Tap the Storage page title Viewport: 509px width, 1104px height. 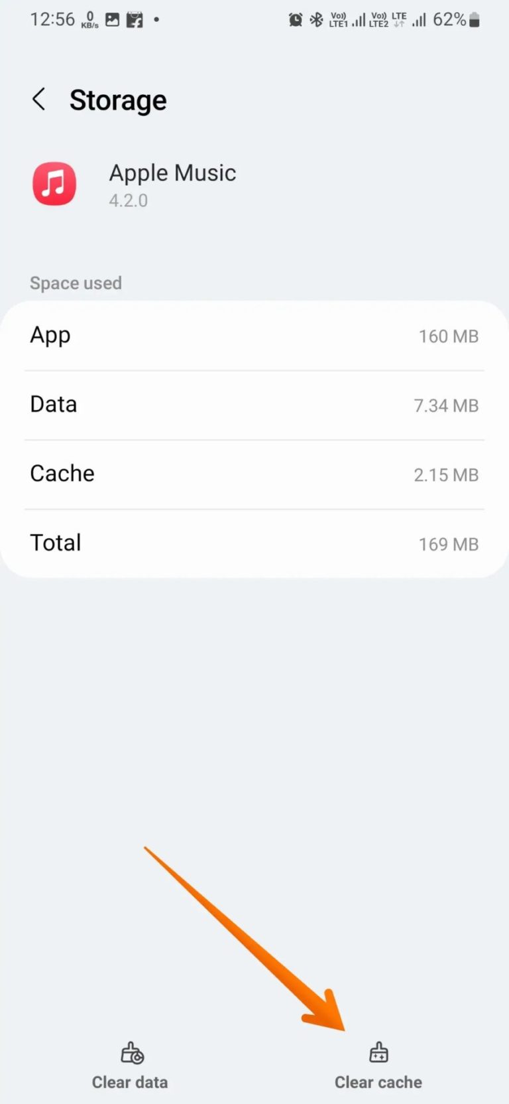tap(118, 100)
